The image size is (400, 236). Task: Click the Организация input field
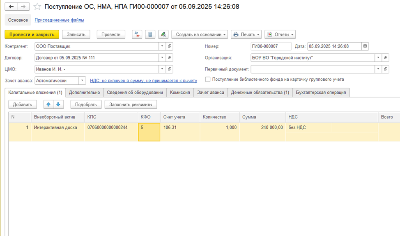click(313, 58)
